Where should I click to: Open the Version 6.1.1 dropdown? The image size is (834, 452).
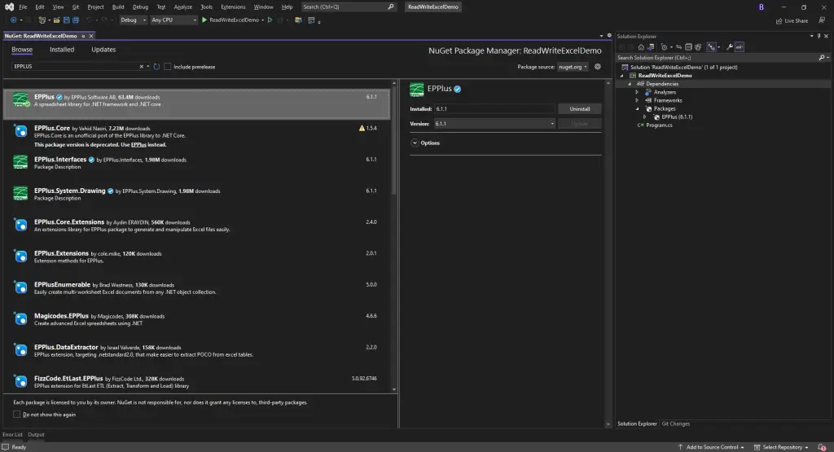494,123
